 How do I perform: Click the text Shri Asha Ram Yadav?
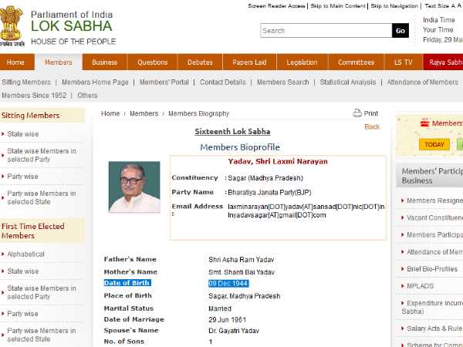click(242, 260)
